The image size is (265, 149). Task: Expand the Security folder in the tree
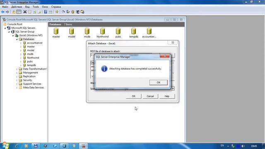[17, 80]
